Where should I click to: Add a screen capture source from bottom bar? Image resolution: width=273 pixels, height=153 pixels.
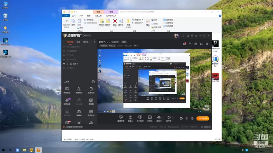pos(121,119)
